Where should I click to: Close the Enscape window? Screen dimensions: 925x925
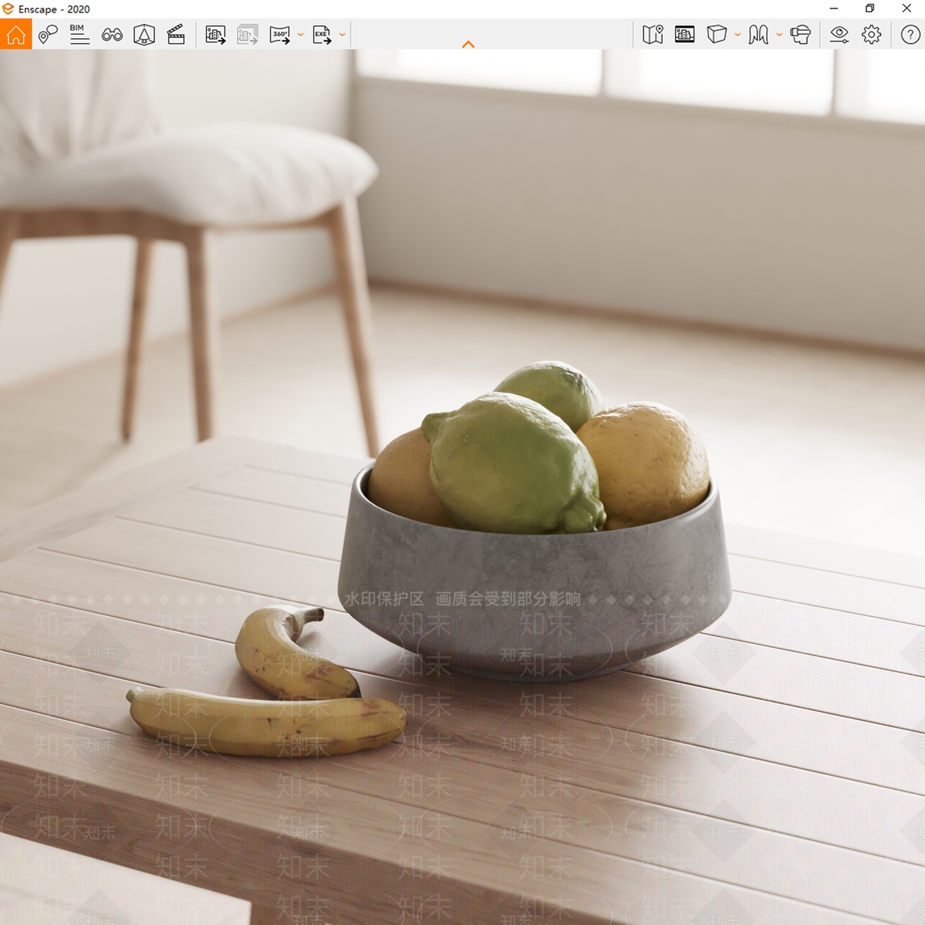point(906,9)
